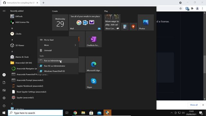Choose Uninstall from context menu
The width and height of the screenshot is (206, 116).
(x=58, y=50)
